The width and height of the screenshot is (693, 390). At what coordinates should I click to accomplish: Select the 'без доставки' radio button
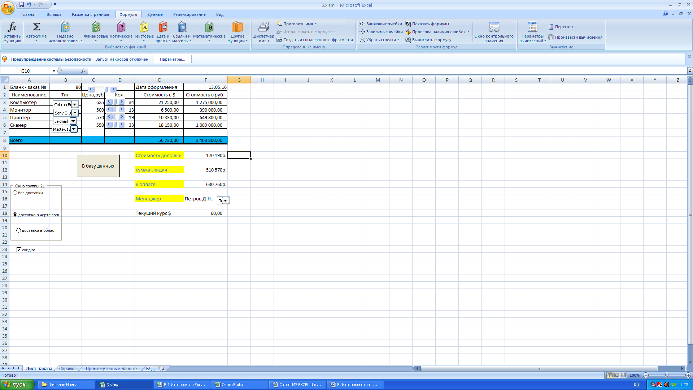point(15,193)
